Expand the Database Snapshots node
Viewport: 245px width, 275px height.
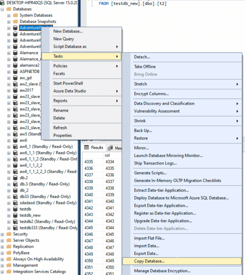point(9,22)
